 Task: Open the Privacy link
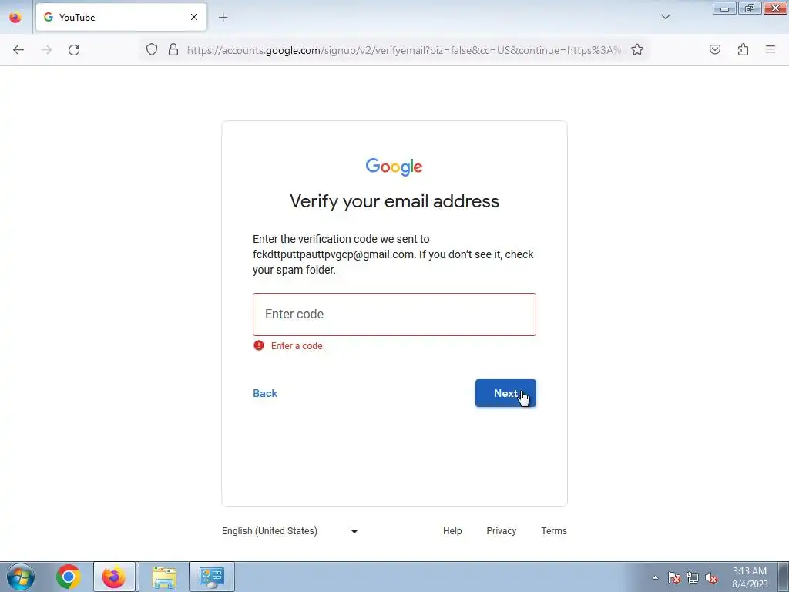pyautogui.click(x=501, y=531)
